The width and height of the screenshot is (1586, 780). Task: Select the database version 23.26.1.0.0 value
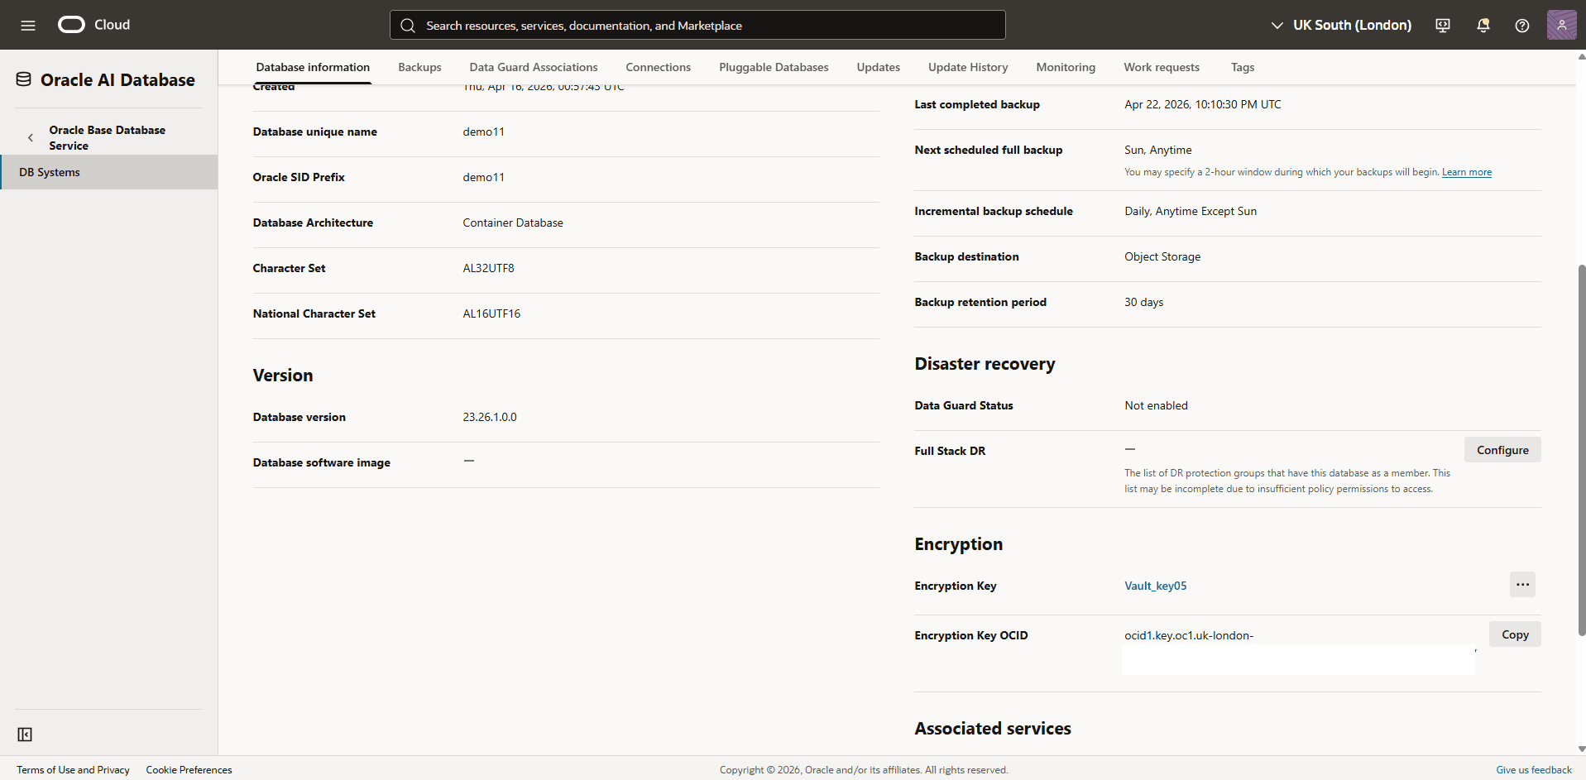[490, 417]
